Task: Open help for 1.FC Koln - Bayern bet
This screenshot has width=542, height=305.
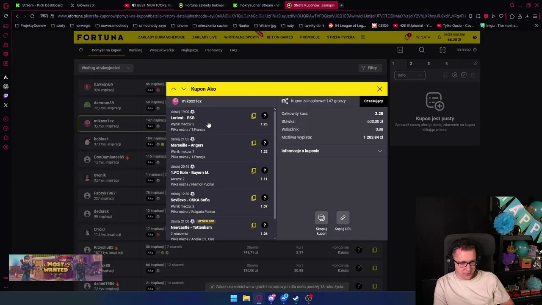Action: coord(265,170)
